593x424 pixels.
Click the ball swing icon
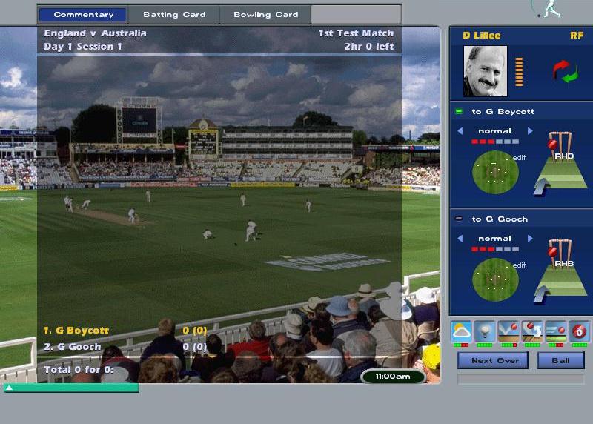point(532,331)
